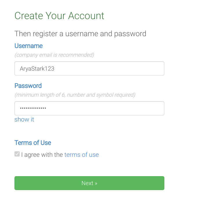The image size is (204, 208).
Task: Click the blue Password label
Action: [x=28, y=86]
